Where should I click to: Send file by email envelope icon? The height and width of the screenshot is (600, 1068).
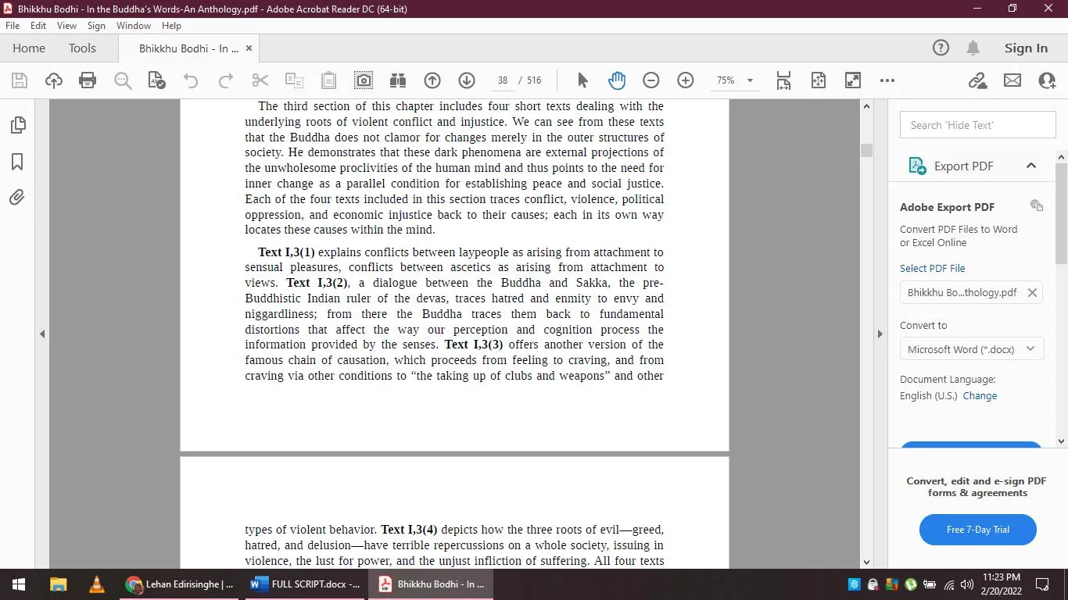[1012, 80]
